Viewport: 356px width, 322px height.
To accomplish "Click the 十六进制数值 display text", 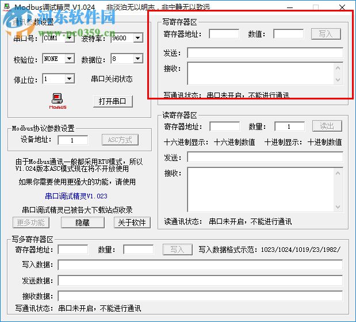I will tap(235, 142).
